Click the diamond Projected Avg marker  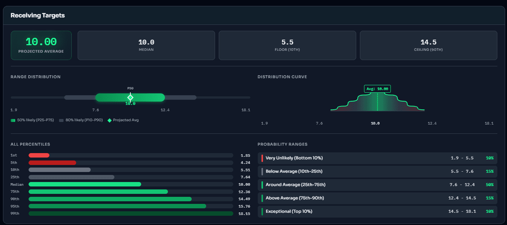point(130,97)
